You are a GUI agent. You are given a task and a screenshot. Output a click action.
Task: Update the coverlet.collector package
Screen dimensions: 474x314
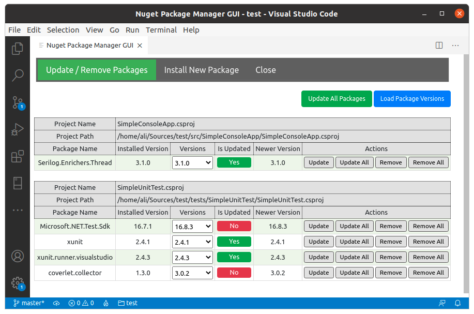[318, 273]
